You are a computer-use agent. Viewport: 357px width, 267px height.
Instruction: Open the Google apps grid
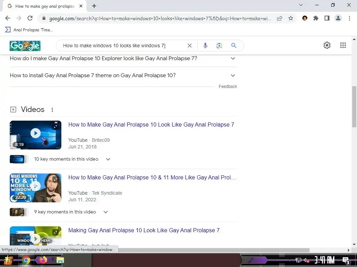click(x=343, y=45)
